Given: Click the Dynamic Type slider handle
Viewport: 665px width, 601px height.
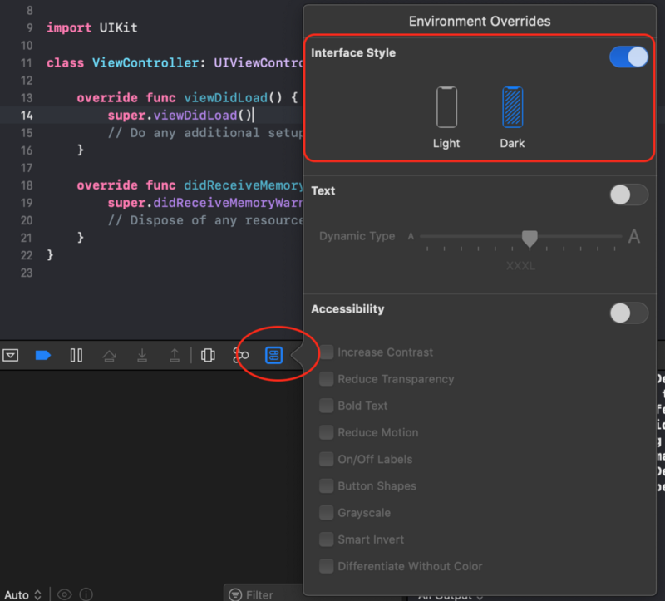Looking at the screenshot, I should coord(530,239).
